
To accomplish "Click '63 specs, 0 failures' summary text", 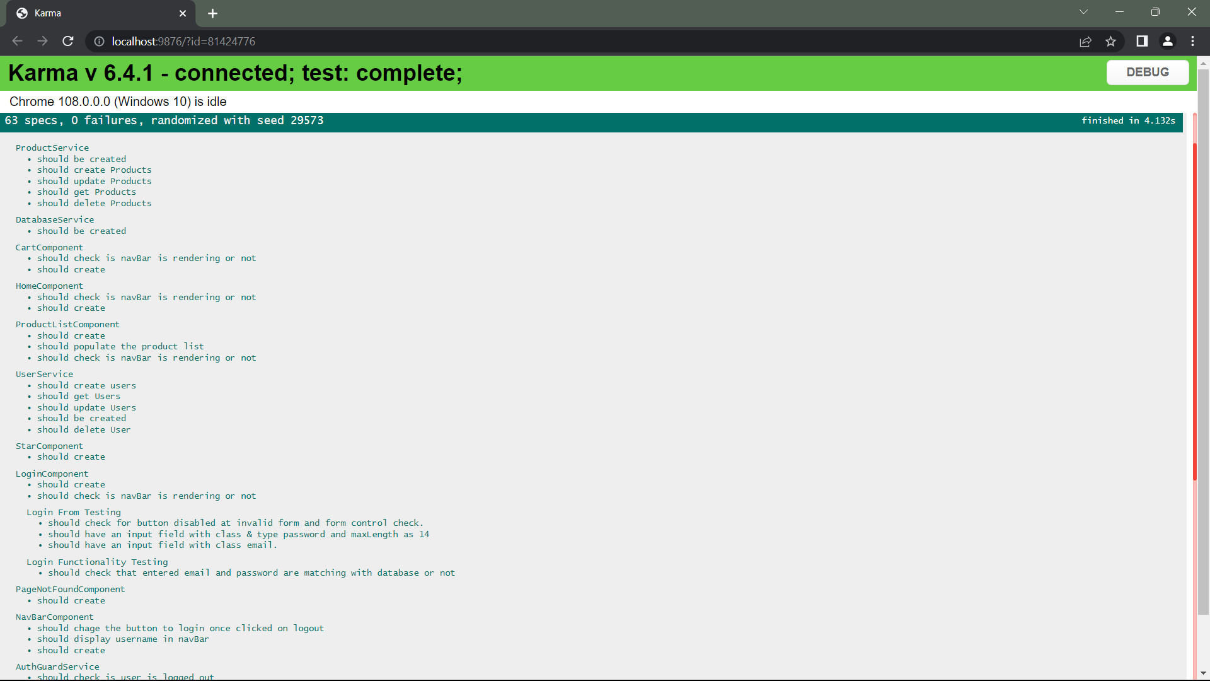I will coord(71,120).
